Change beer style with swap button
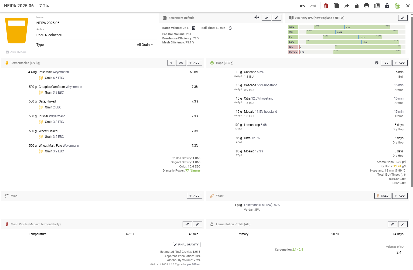The width and height of the screenshot is (413, 270). (x=402, y=18)
